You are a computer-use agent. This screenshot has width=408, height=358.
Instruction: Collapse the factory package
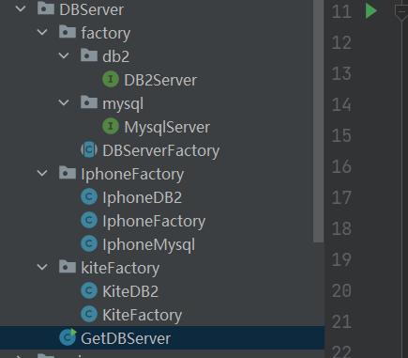click(42, 32)
